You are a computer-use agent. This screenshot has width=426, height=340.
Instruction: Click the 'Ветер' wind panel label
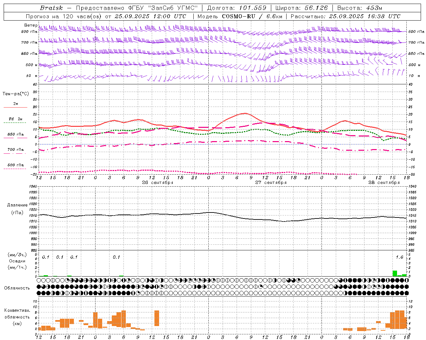(x=31, y=25)
